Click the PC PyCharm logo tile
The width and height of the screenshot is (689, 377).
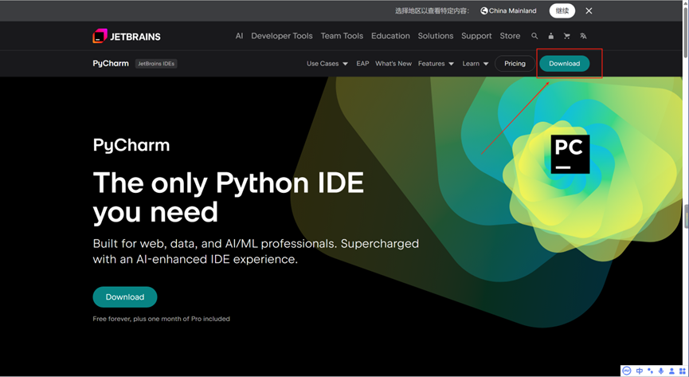[570, 154]
